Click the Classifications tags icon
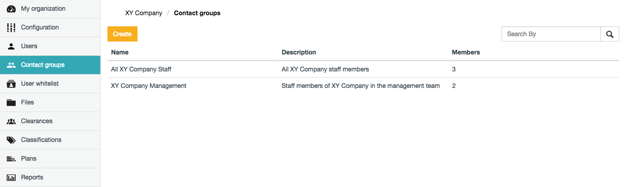Viewport: 626px width, 187px height. coord(11,140)
